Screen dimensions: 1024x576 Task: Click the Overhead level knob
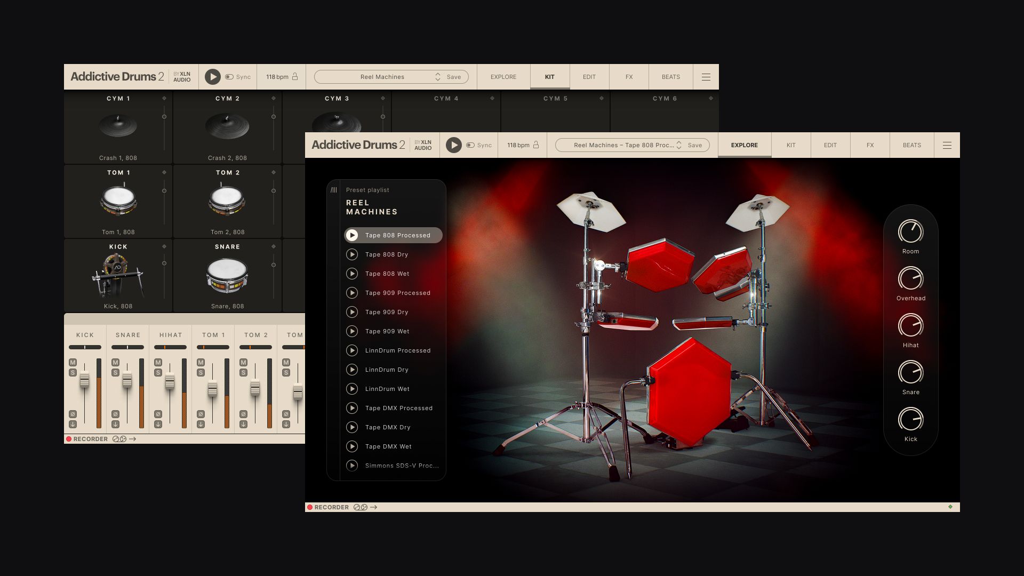(x=910, y=279)
